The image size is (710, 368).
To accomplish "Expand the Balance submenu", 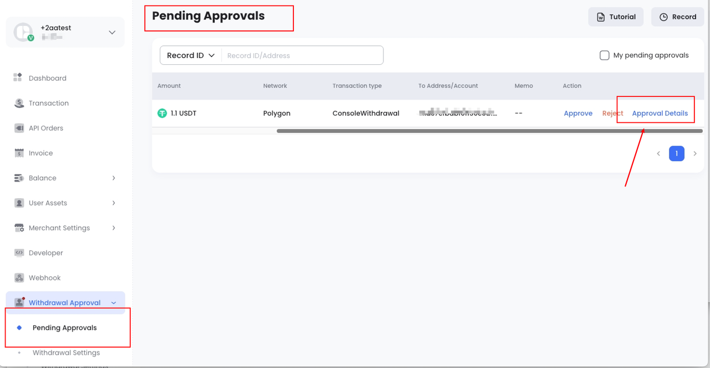I will coord(114,178).
